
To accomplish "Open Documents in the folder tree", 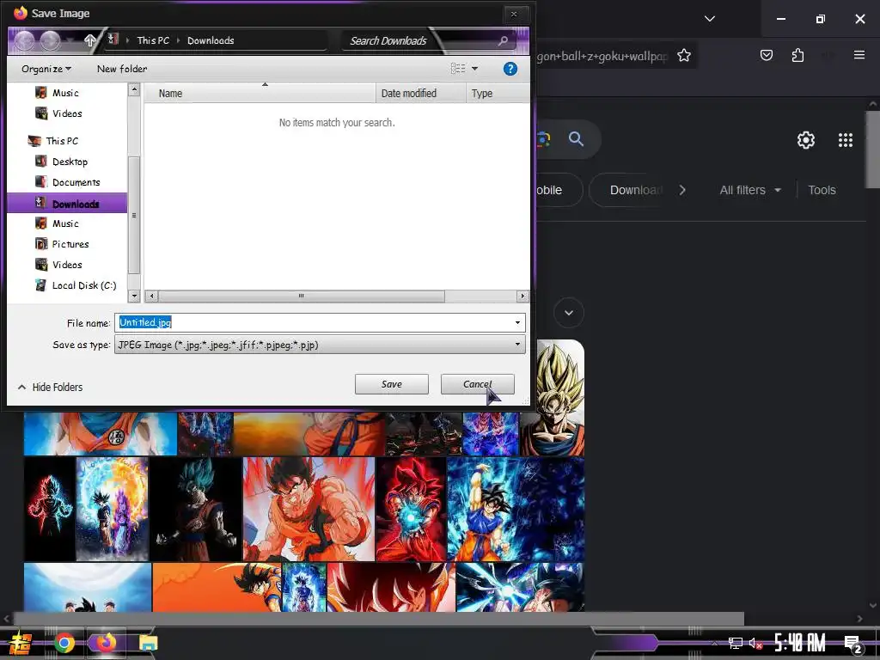I will [76, 182].
